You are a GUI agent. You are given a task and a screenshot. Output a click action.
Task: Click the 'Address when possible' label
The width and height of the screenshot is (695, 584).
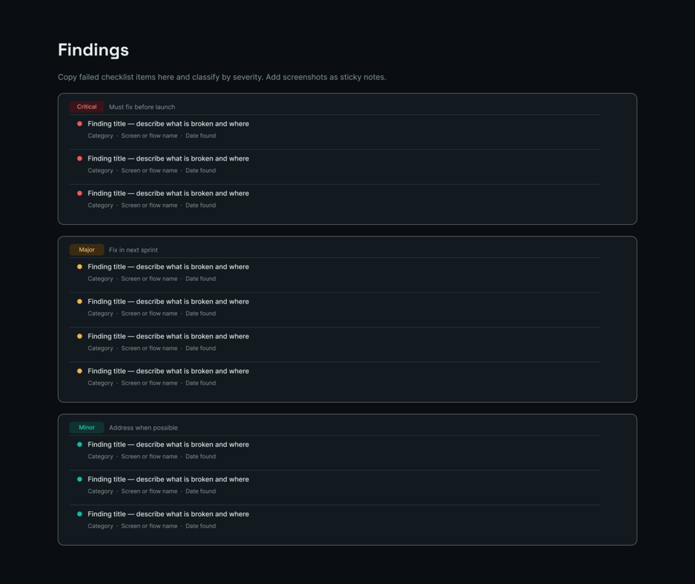coord(143,428)
